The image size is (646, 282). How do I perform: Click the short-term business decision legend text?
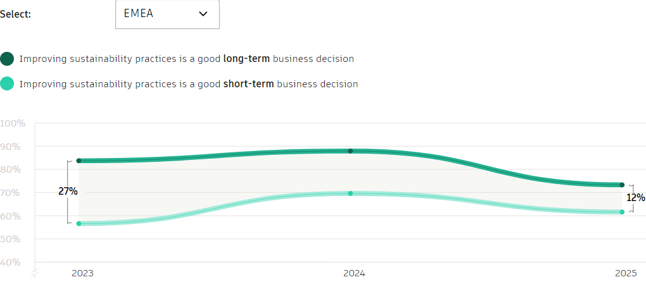(x=189, y=83)
